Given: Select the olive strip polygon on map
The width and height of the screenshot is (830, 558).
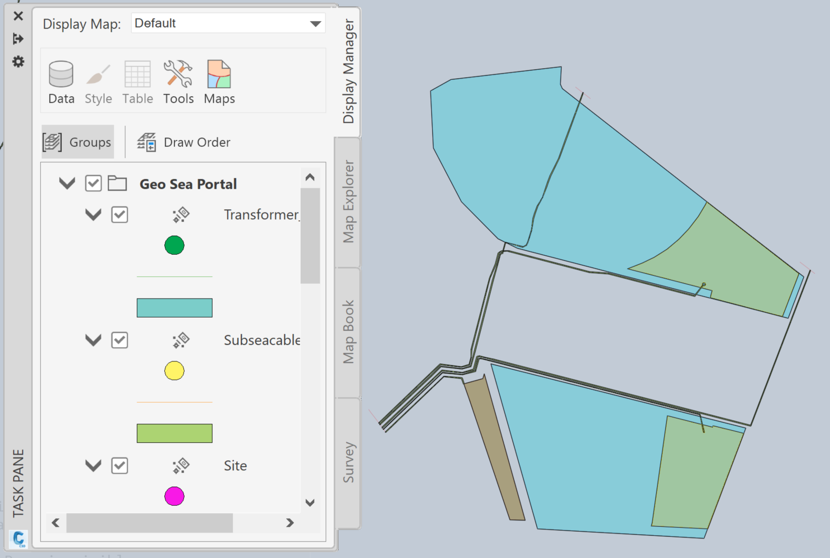Looking at the screenshot, I should click(x=494, y=448).
